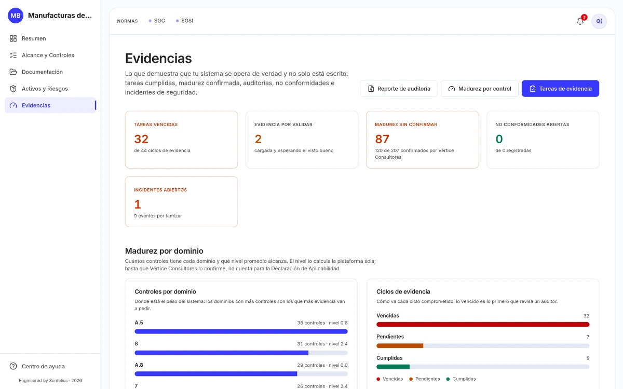Click the 7 count on Pendientes row
623x389 pixels.
click(588, 337)
